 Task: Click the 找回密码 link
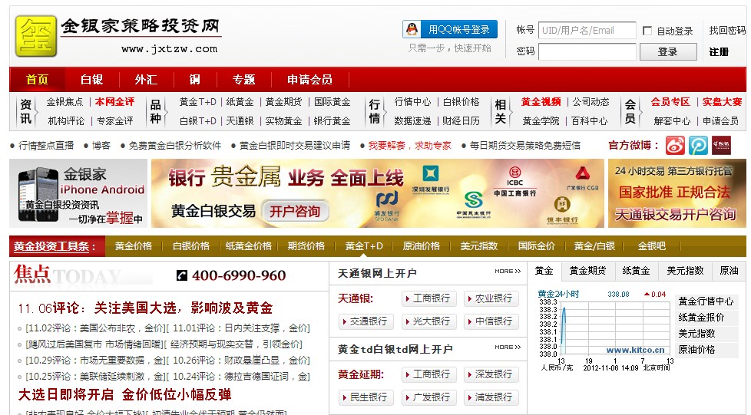(x=726, y=31)
